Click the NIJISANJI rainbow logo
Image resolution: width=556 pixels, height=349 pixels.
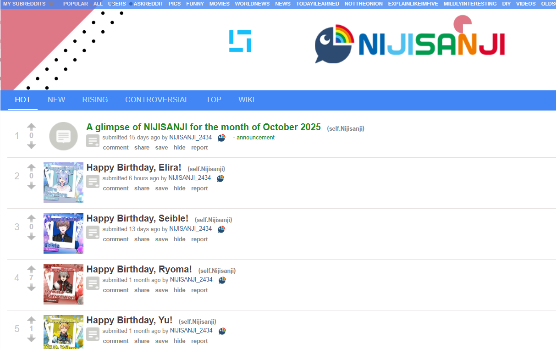point(410,44)
